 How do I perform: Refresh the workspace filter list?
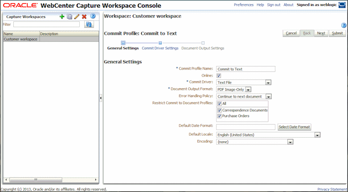[x=89, y=25]
